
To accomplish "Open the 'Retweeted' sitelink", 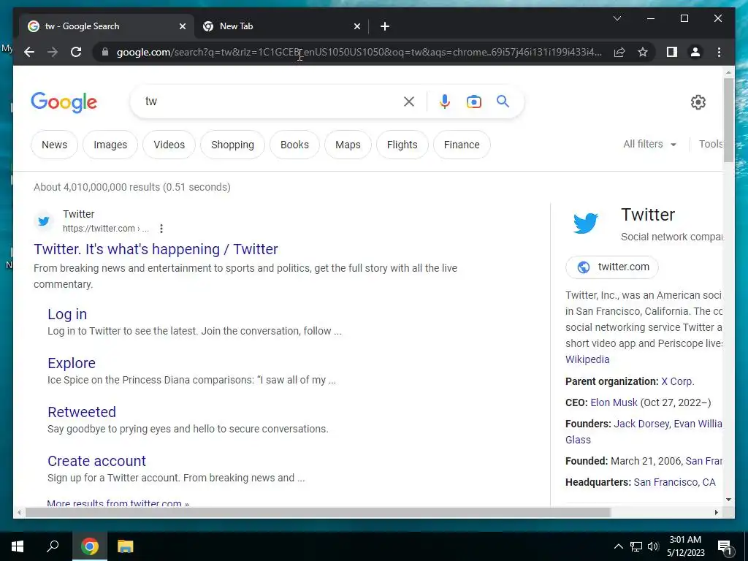I will point(82,412).
